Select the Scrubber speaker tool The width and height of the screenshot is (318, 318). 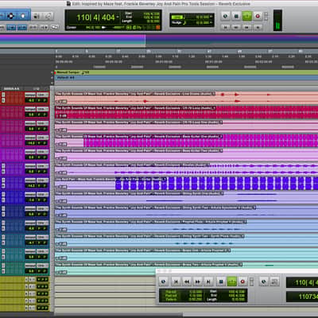(37, 16)
